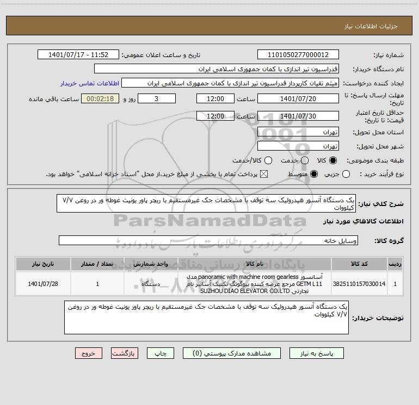Image resolution: width=419 pixels, height=405 pixels.
Task: Click the ردیف column header
Action: (x=395, y=264)
